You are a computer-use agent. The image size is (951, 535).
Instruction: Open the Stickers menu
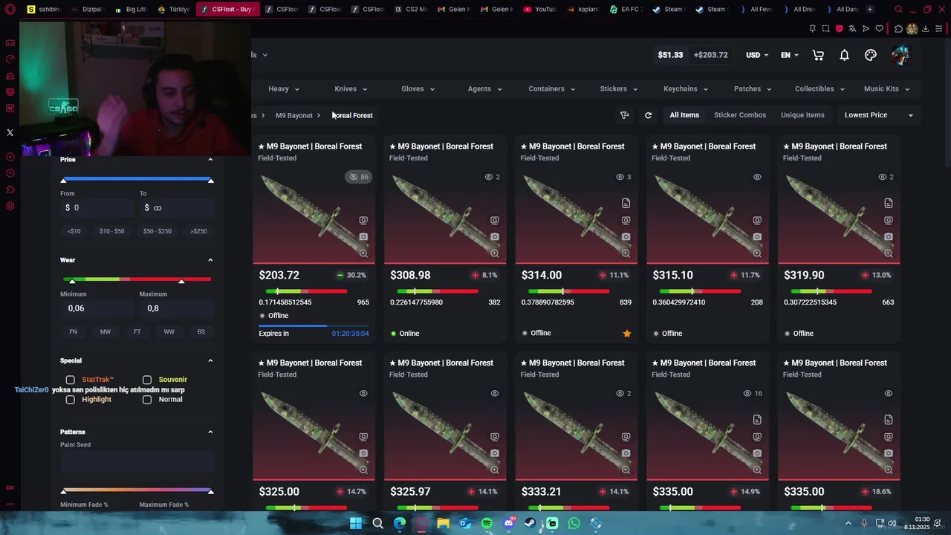coord(618,88)
